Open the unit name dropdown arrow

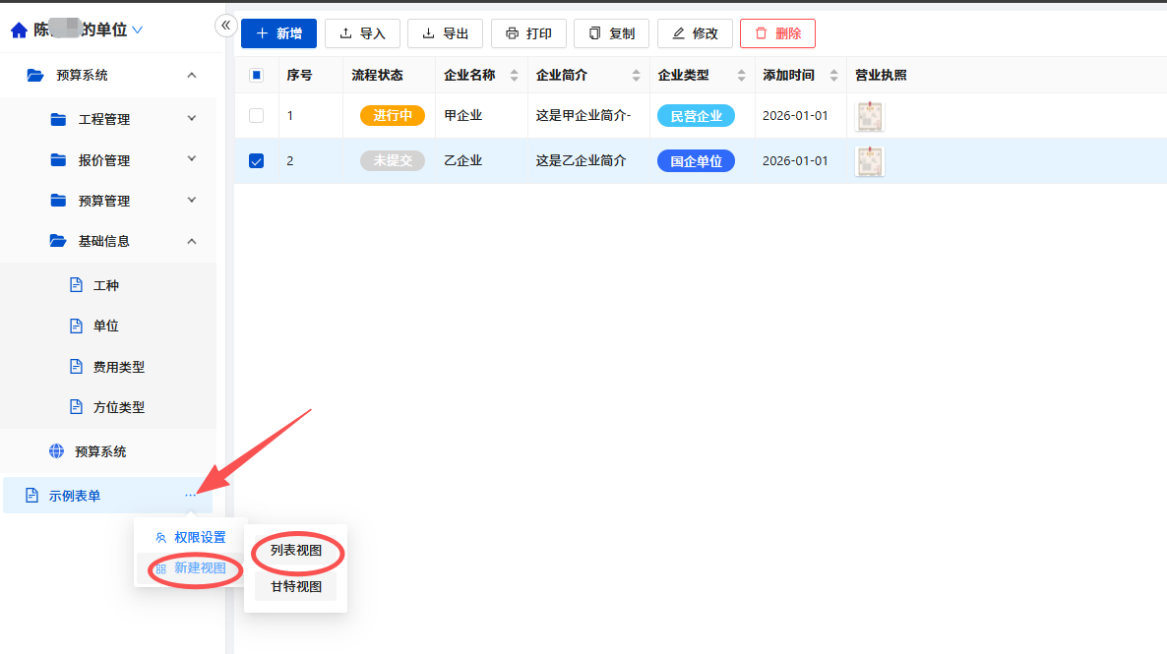point(137,30)
